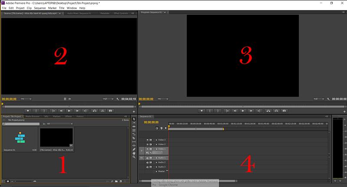Play sequence in Program monitor

pos(243,111)
